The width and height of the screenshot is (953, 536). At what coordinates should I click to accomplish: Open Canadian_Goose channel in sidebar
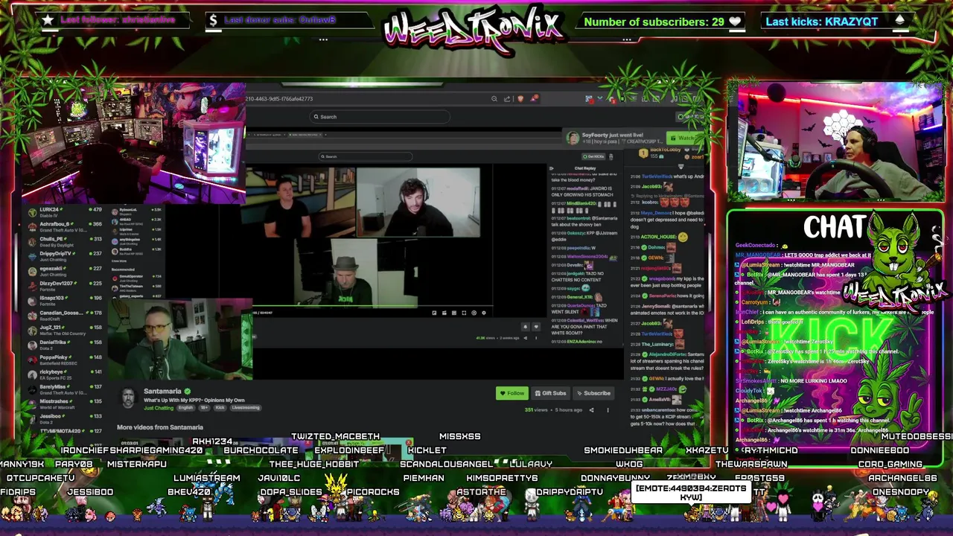tap(65, 315)
